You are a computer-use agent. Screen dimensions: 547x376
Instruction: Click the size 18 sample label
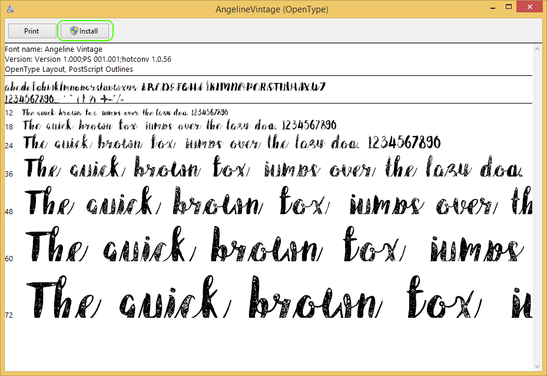tap(9, 127)
